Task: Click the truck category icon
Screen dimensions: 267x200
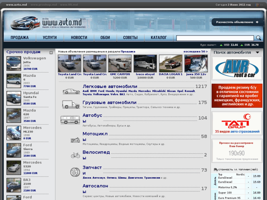Action: click(x=71, y=104)
